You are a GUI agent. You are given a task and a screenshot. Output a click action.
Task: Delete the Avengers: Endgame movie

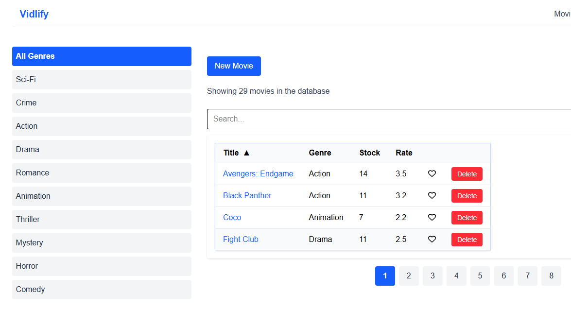pos(467,174)
